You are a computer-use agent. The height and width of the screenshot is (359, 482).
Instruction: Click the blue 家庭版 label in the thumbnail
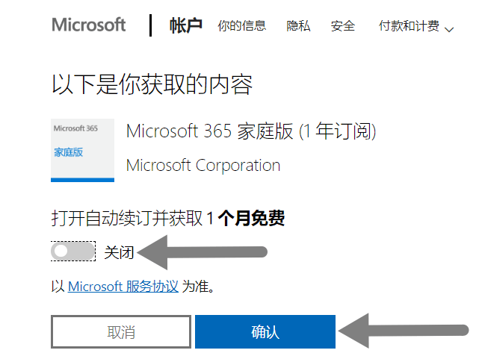point(68,152)
